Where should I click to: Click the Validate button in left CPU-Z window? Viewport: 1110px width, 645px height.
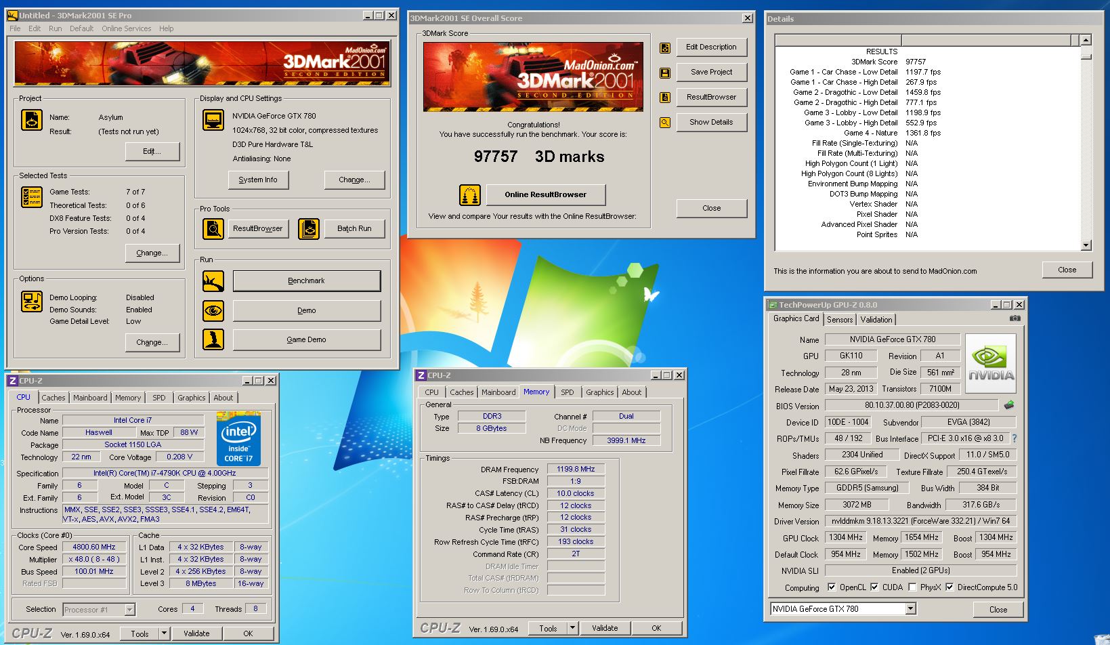pos(196,633)
